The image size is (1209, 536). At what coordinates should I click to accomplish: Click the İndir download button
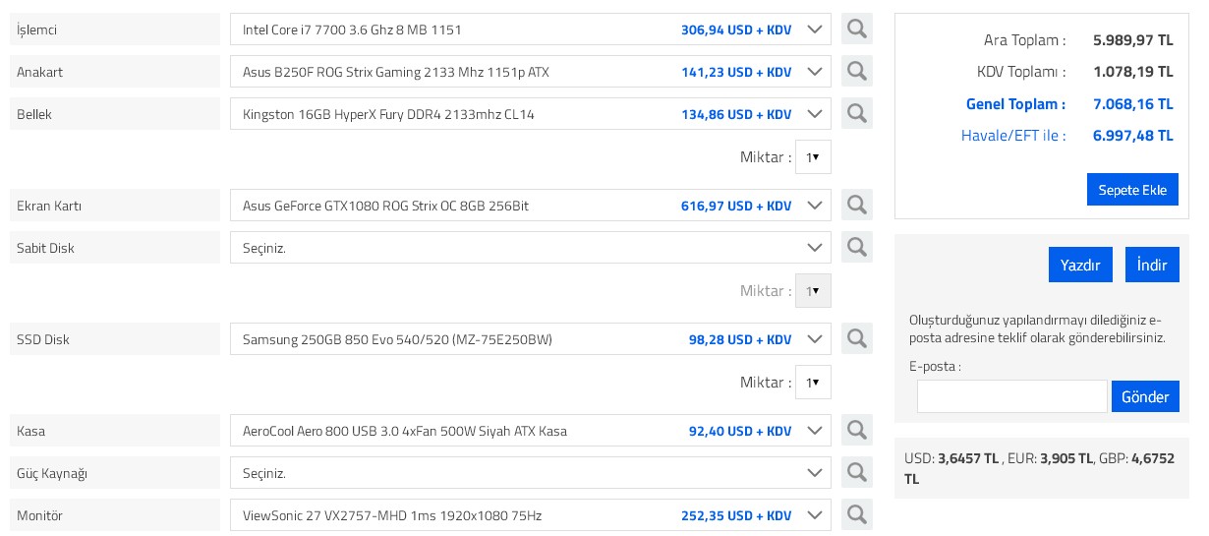pos(1152,266)
